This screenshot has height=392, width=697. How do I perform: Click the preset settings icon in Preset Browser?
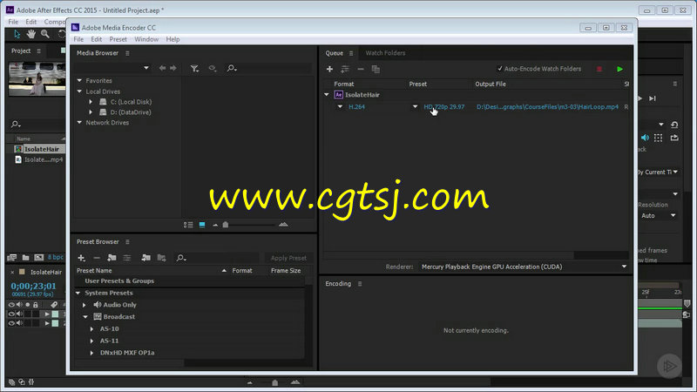click(126, 258)
